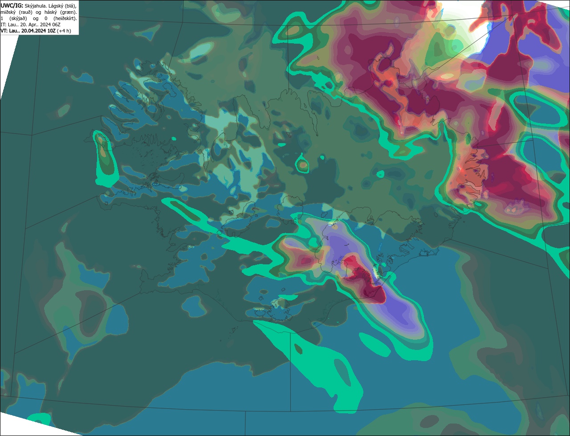Click the "Lágský (blá)" legend text
The width and height of the screenshot is (570, 436).
click(62, 6)
